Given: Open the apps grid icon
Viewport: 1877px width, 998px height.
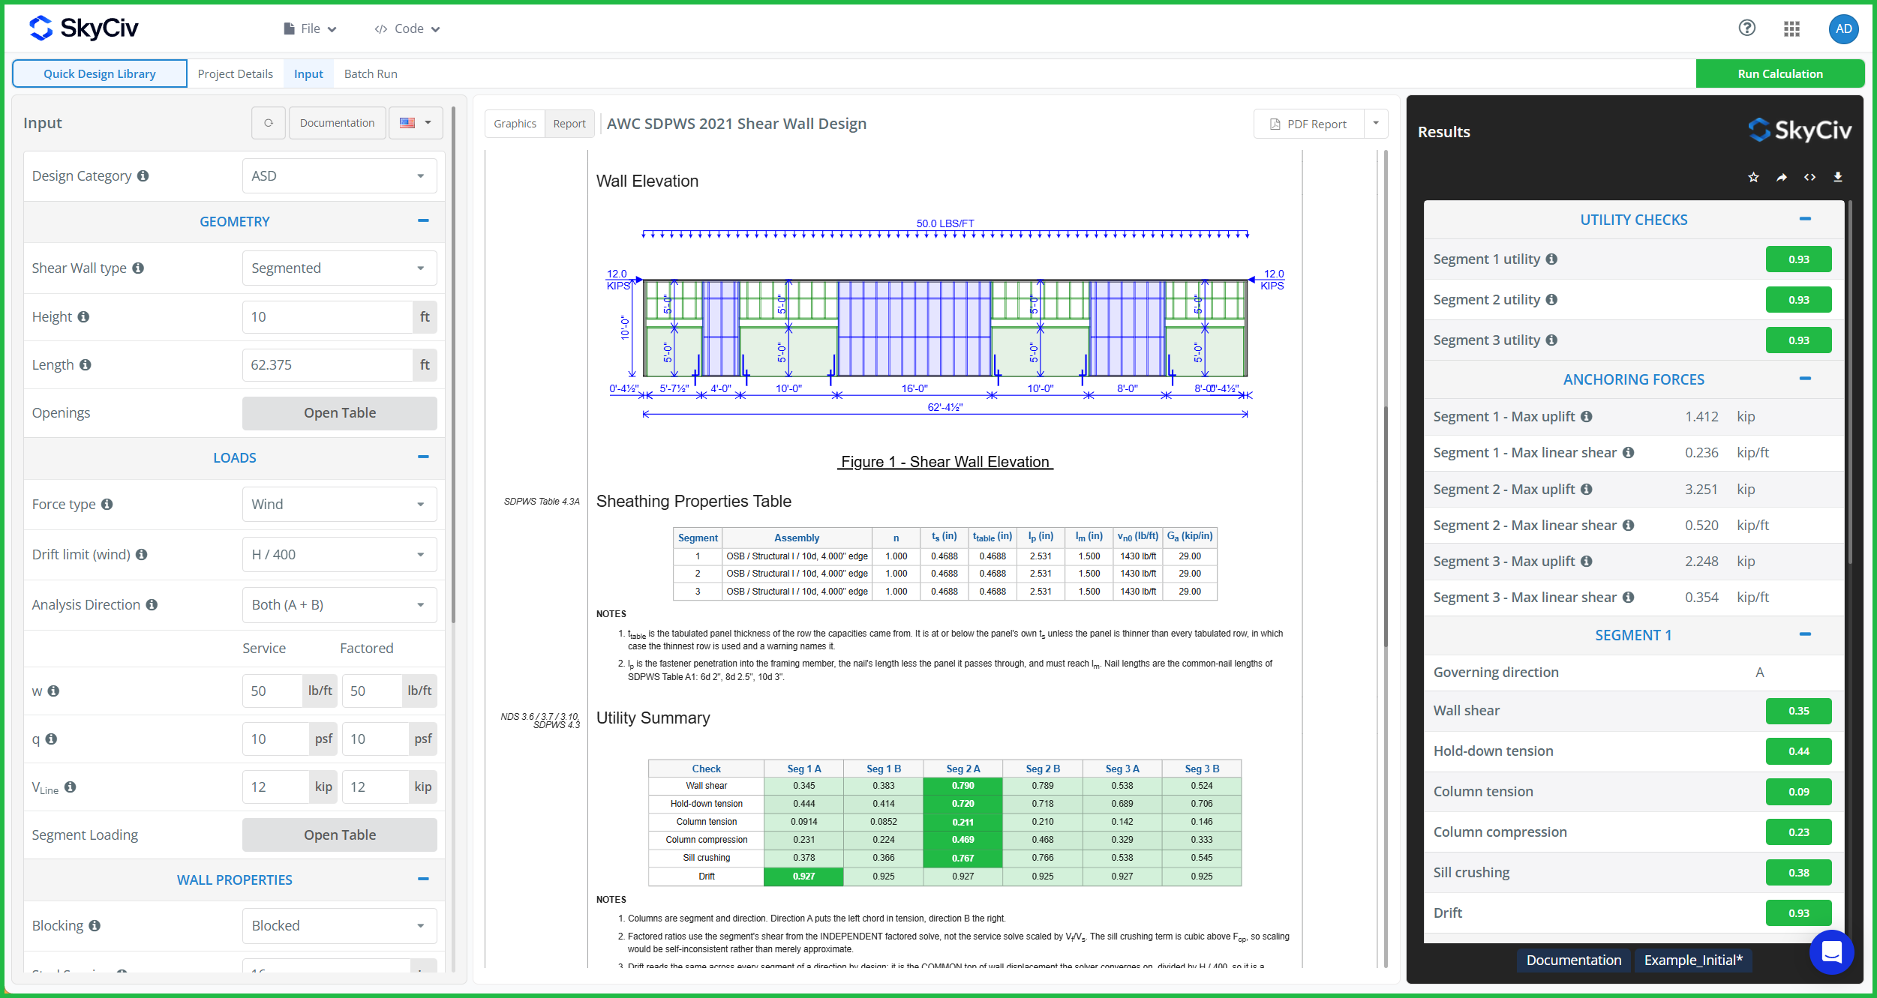Looking at the screenshot, I should tap(1792, 28).
